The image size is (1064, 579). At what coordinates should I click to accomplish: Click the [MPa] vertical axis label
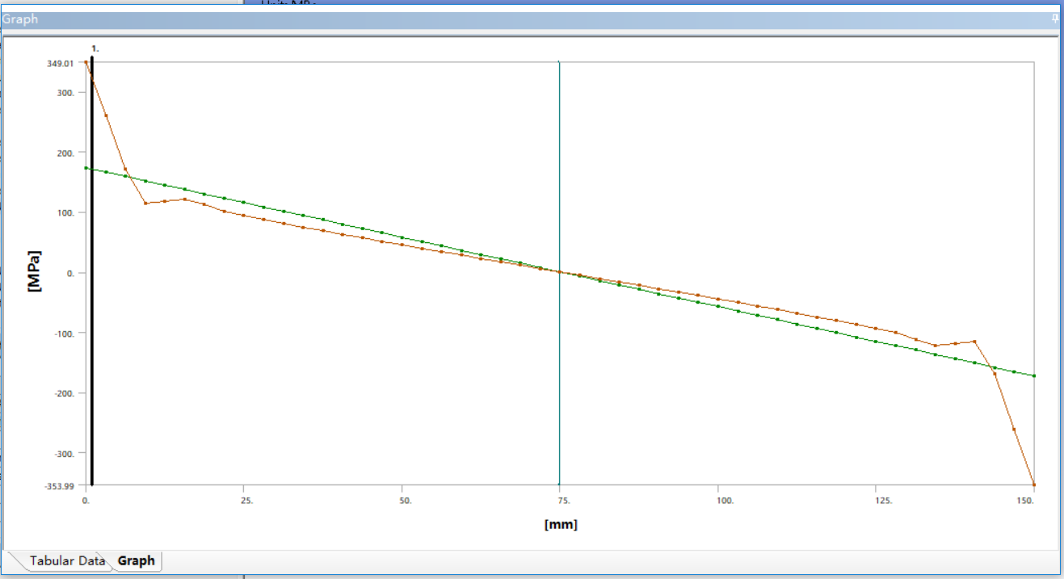[34, 271]
